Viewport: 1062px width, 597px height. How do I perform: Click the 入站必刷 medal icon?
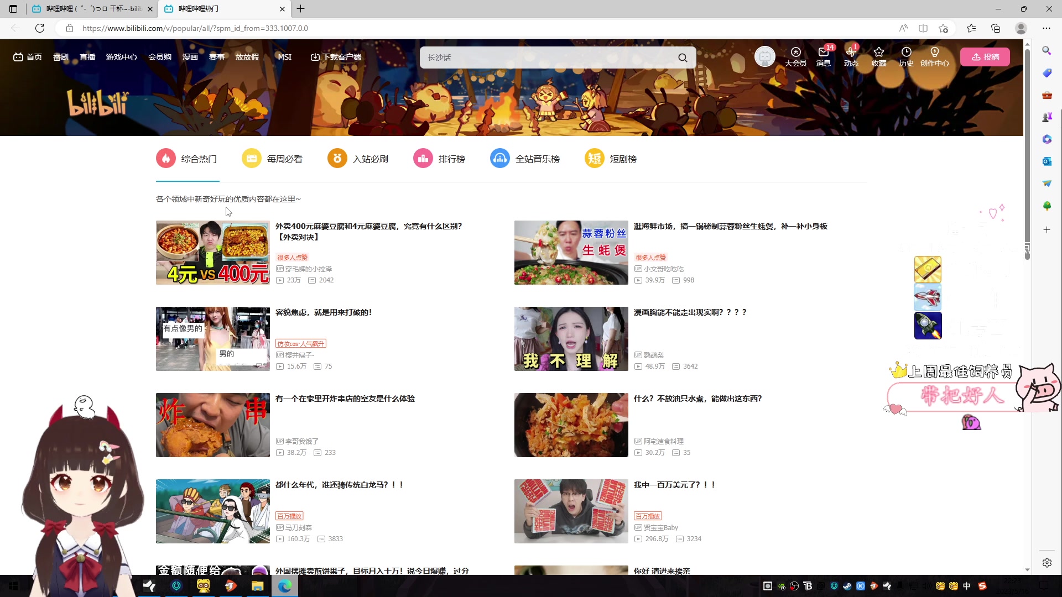[x=337, y=159]
